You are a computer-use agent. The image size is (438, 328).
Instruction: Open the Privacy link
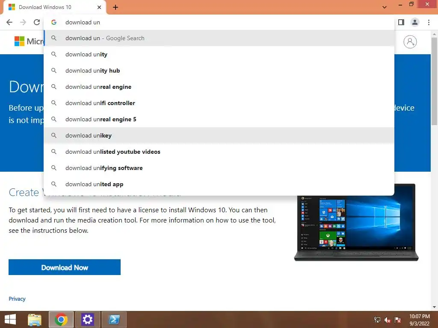17,299
